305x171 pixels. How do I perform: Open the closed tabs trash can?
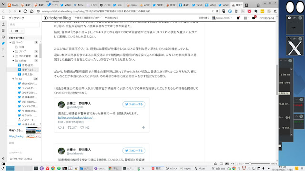258,5
